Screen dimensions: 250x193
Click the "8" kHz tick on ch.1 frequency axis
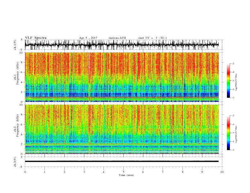pyautogui.click(x=22, y=62)
